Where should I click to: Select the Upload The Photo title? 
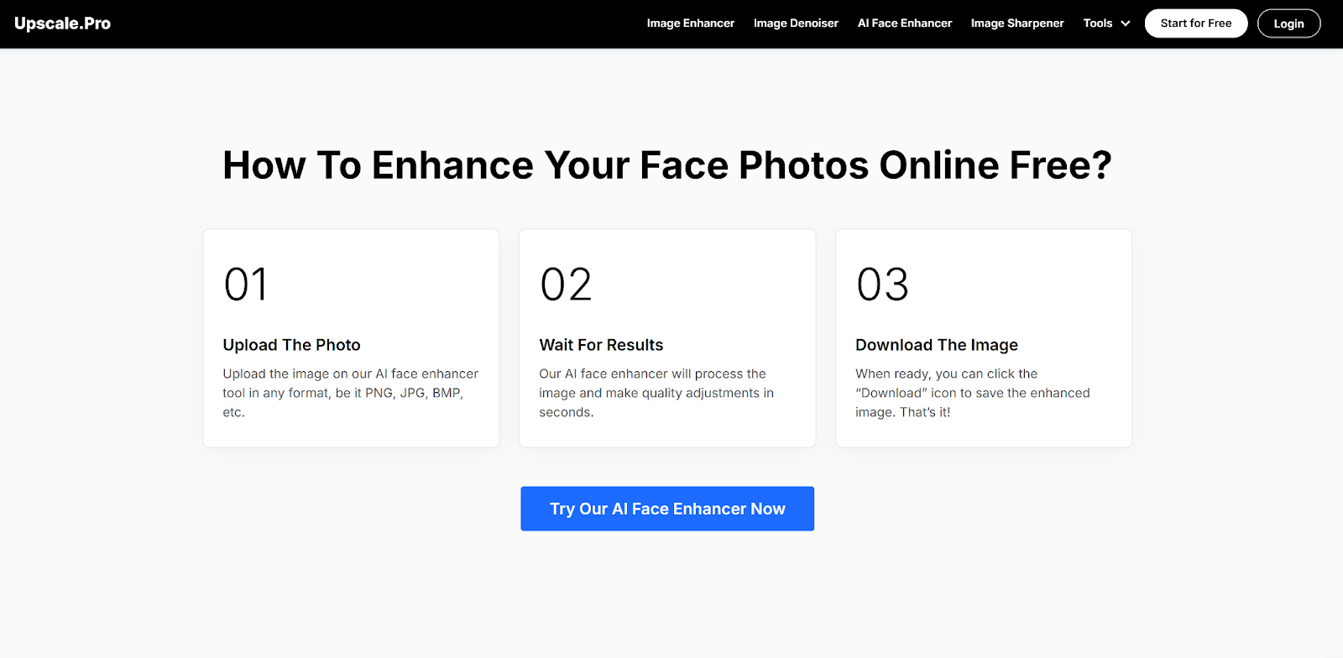coord(291,345)
